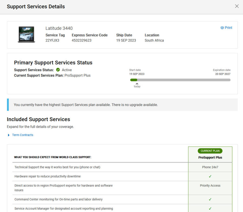Click the green CURRENT PLAN badge
This screenshot has width=243, height=212.
click(210, 151)
